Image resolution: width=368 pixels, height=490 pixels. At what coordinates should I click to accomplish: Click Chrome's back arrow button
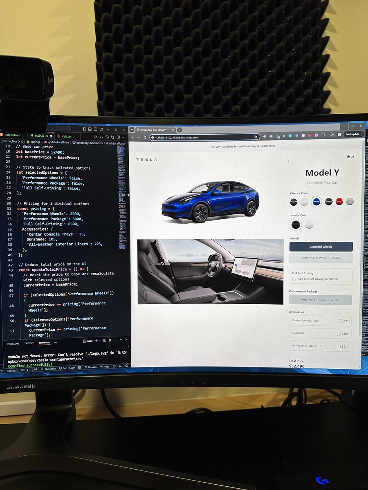(x=132, y=137)
